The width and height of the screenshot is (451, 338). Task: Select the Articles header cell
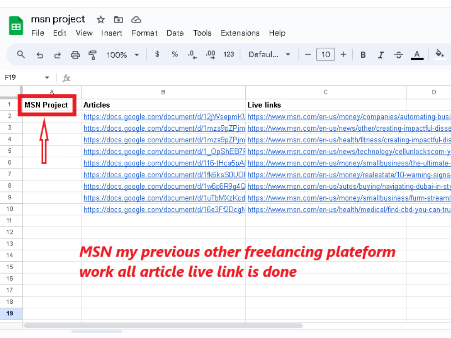163,105
